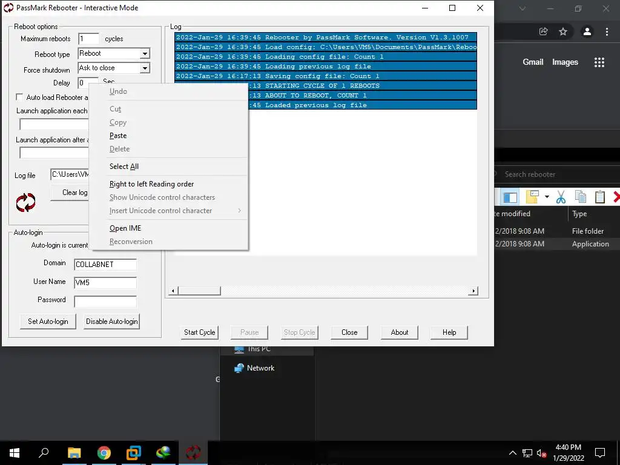
Task: Click the Stop Cycle button
Action: (x=299, y=332)
